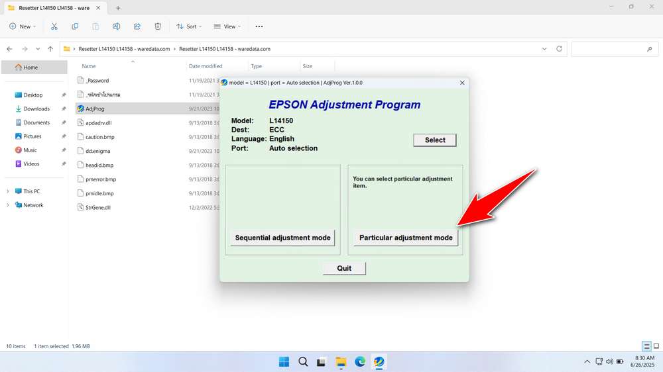Click the network tray icon
The image size is (663, 372).
click(x=599, y=362)
